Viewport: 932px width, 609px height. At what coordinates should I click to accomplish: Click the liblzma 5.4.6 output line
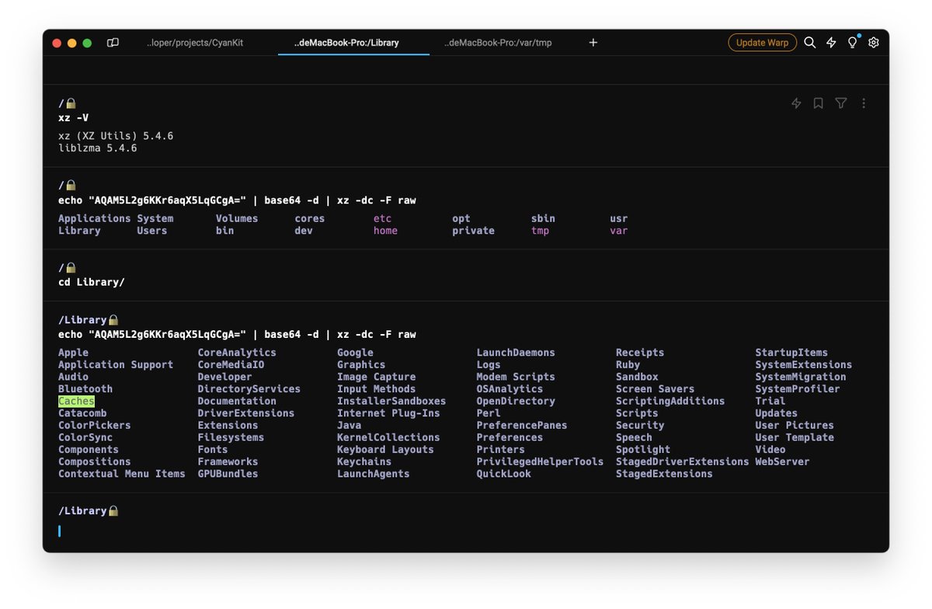[98, 148]
